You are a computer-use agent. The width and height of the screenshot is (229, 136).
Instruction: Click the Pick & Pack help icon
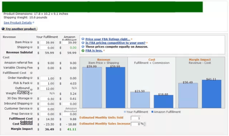pos(31,83)
